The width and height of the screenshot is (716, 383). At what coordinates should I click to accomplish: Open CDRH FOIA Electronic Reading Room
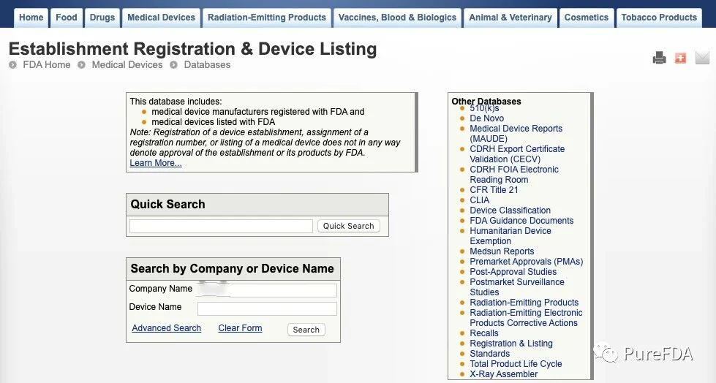513,175
